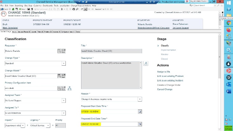Image resolution: width=233 pixels, height=131 pixels.
Task: Open the Proposed Start Date calendar picker
Action: (x=140, y=112)
